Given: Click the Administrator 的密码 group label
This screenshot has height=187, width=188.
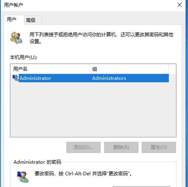Looking at the screenshot, I should [37, 162].
